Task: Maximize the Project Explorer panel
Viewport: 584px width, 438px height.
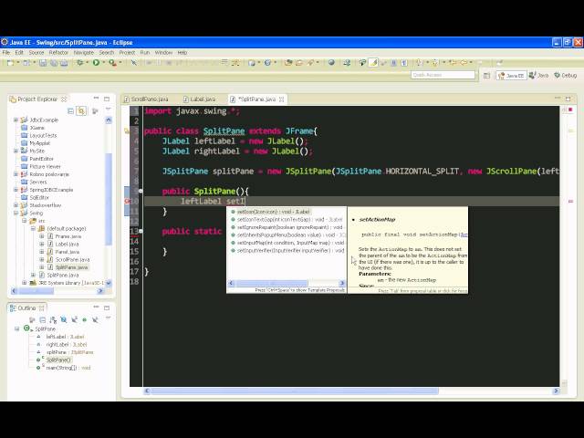Action: [107, 99]
